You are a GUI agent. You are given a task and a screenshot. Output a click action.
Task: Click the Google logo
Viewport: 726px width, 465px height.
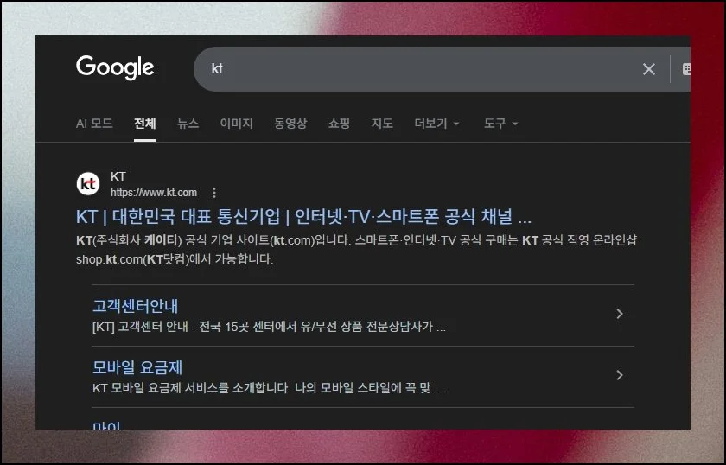pyautogui.click(x=115, y=67)
